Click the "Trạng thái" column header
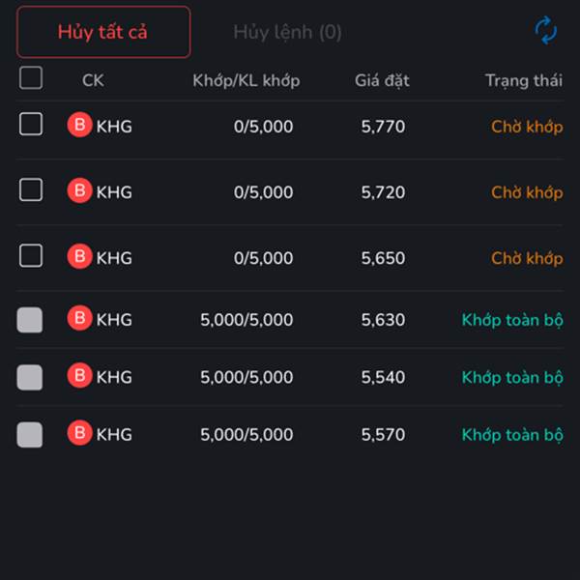 click(523, 80)
